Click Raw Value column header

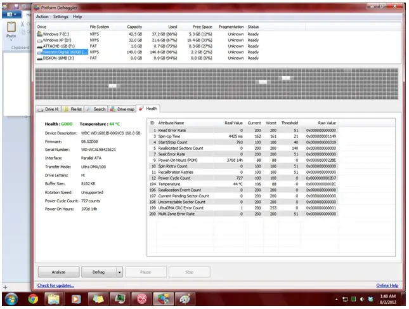(327, 122)
